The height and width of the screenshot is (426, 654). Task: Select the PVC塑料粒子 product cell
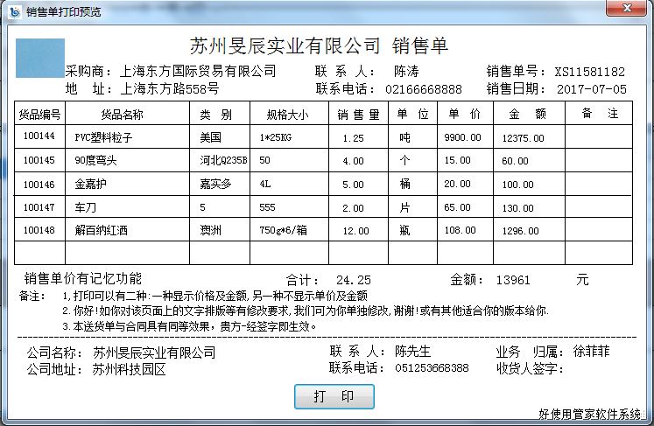(103, 137)
